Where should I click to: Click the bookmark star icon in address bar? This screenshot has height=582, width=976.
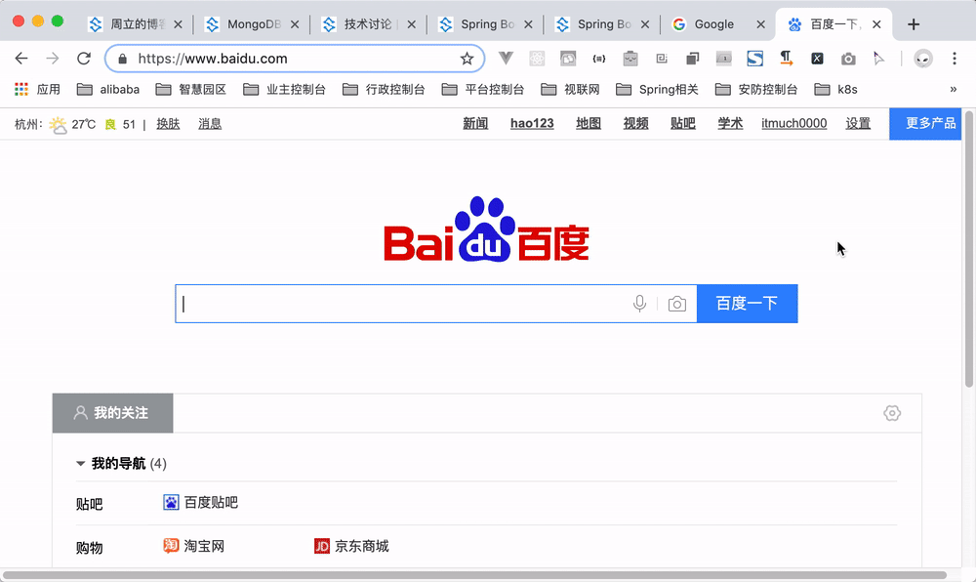click(467, 59)
